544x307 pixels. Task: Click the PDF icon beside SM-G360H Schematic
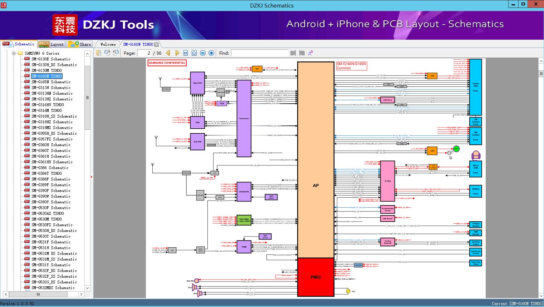(x=27, y=145)
